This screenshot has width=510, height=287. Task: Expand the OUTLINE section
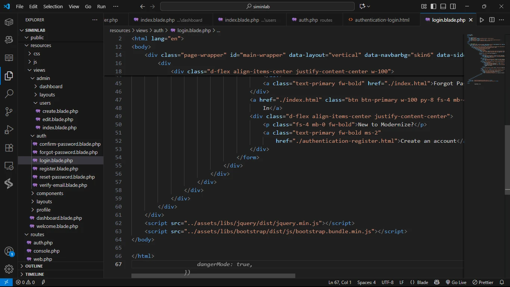[x=34, y=266]
